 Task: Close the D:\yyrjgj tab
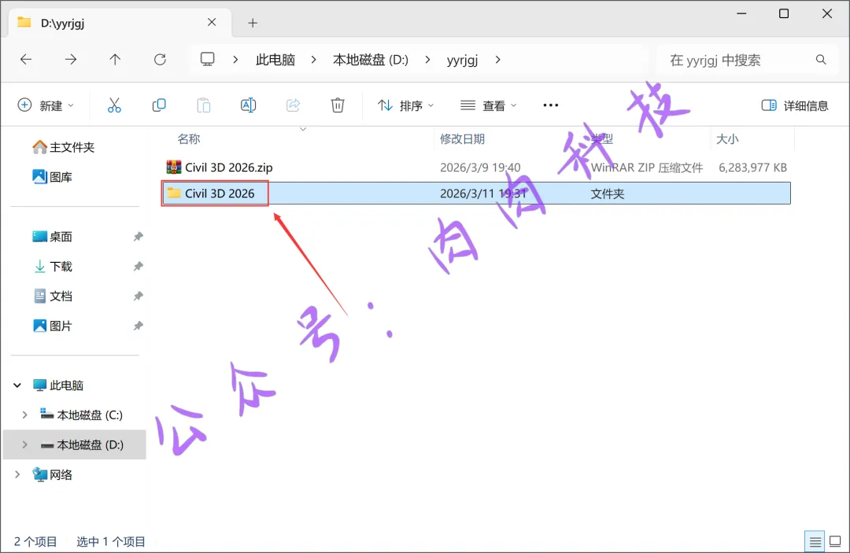212,22
